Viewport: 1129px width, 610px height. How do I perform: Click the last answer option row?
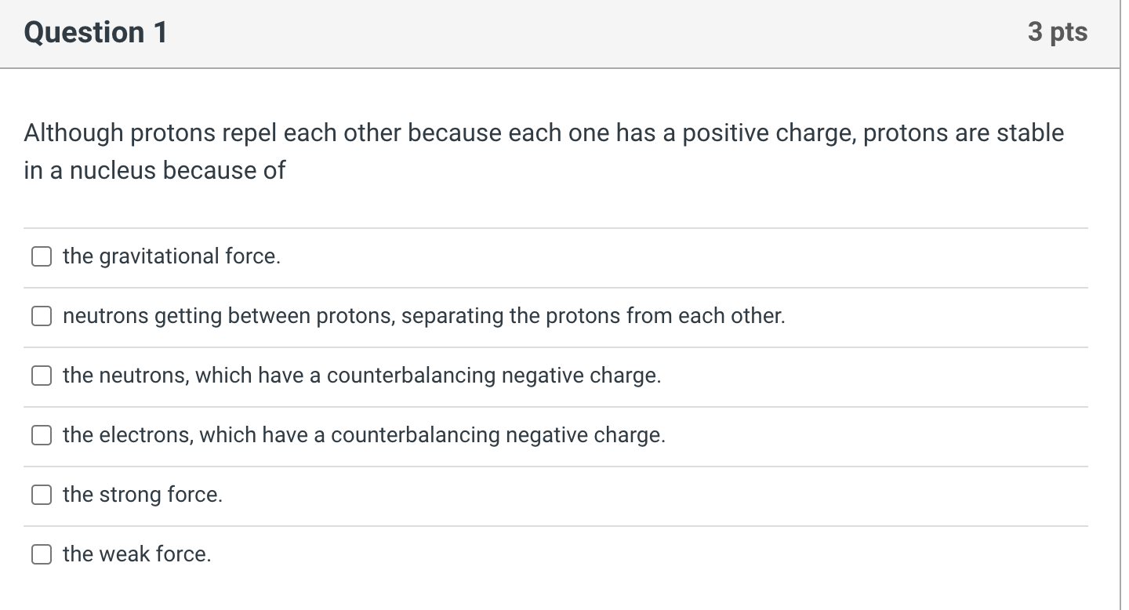549,554
